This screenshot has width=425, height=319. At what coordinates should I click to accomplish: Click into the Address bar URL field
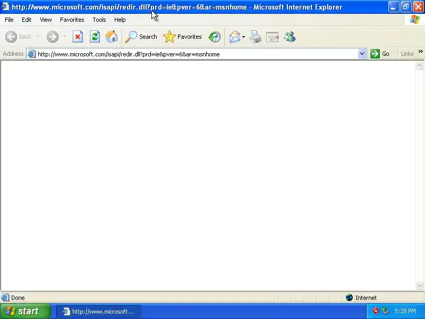[x=196, y=54]
